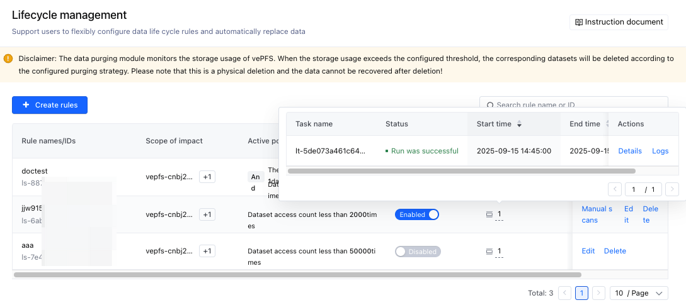
Task: Click the Run was successful status
Action: point(422,151)
